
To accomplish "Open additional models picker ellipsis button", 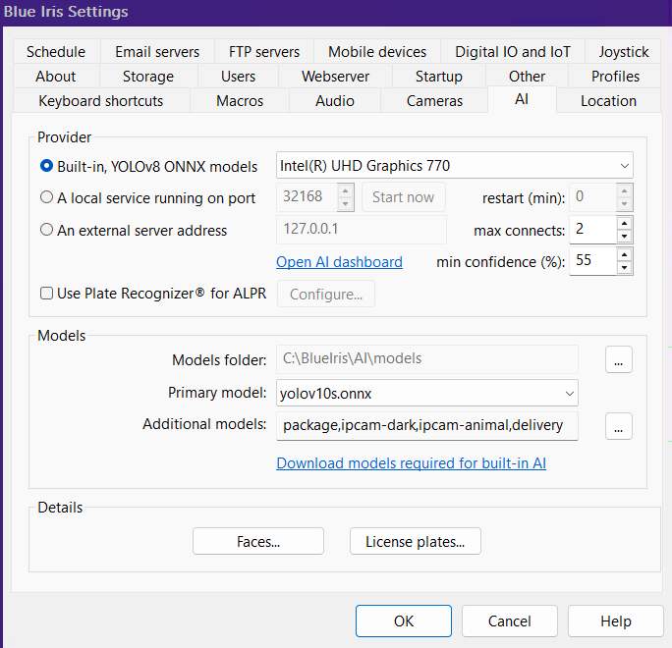I will point(618,426).
